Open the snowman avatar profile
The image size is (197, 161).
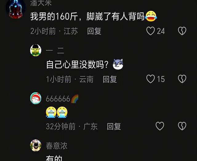pyautogui.click(x=36, y=98)
